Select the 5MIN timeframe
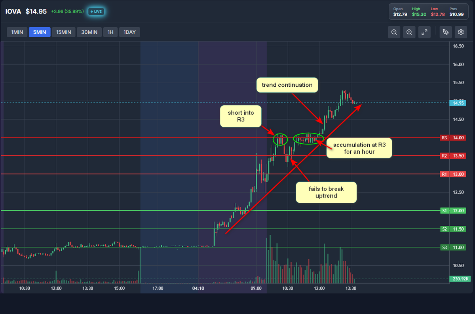 click(40, 32)
